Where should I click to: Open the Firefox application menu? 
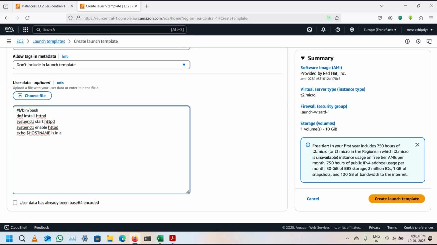click(x=431, y=18)
